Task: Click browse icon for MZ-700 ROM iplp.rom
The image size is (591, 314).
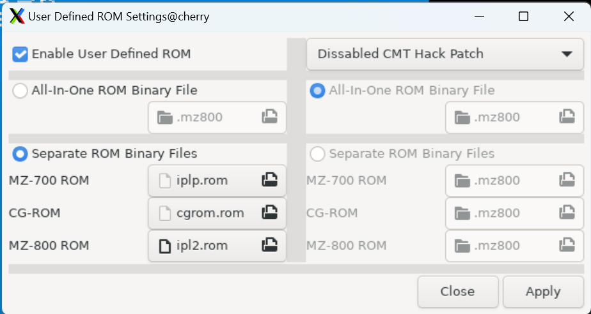Action: pyautogui.click(x=269, y=180)
